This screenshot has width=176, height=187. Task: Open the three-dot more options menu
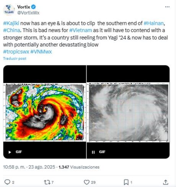point(167,7)
